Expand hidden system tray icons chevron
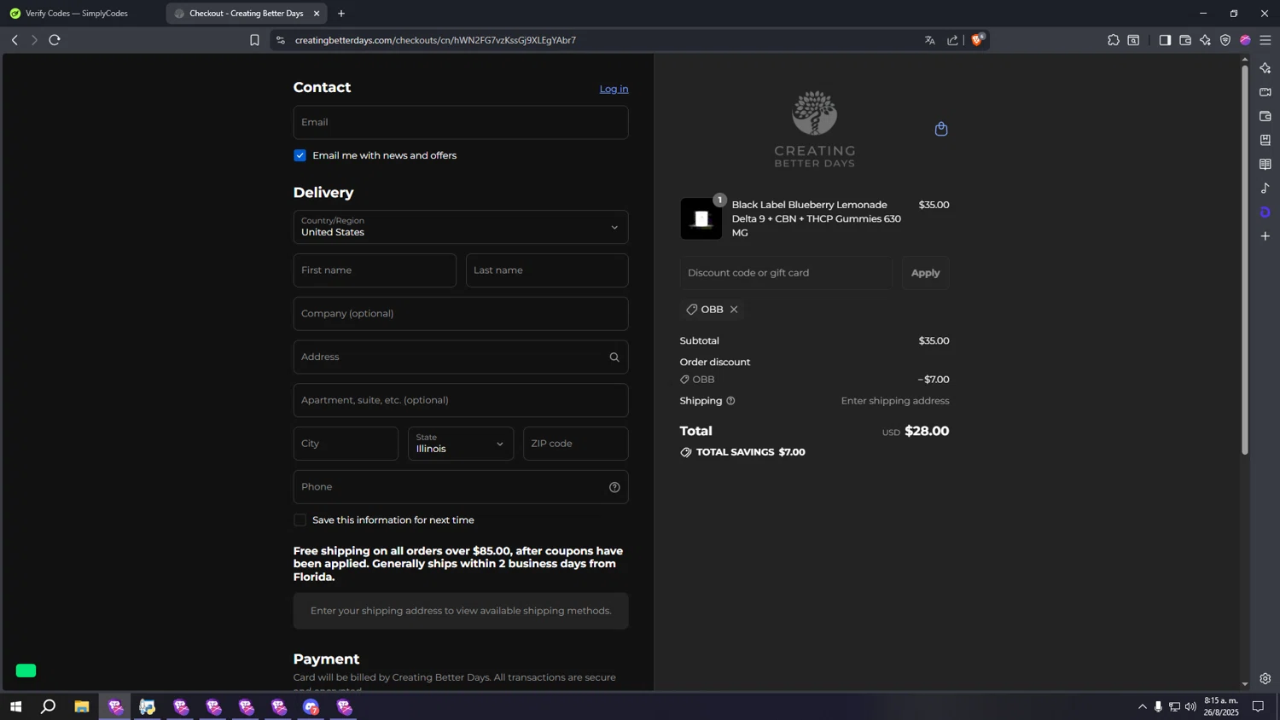Screen dimensions: 1280x720 point(1143,706)
